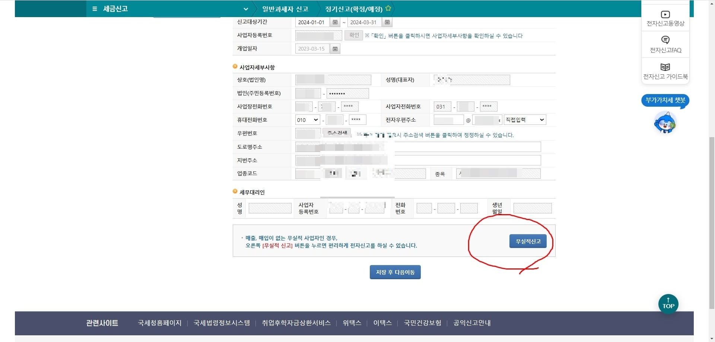Click the 부가가치세 챗봇 character

(x=665, y=123)
